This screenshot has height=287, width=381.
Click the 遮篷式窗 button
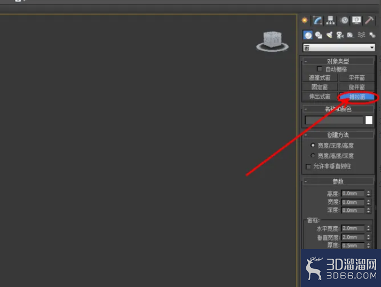[320, 78]
